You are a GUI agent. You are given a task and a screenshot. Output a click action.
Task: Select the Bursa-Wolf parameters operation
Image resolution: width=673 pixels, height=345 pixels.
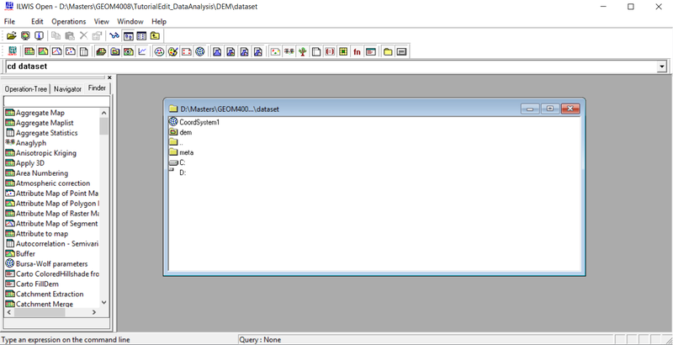coord(50,263)
